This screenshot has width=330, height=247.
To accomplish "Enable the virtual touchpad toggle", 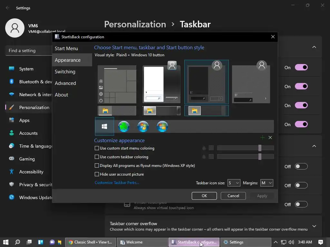I will tap(301, 204).
